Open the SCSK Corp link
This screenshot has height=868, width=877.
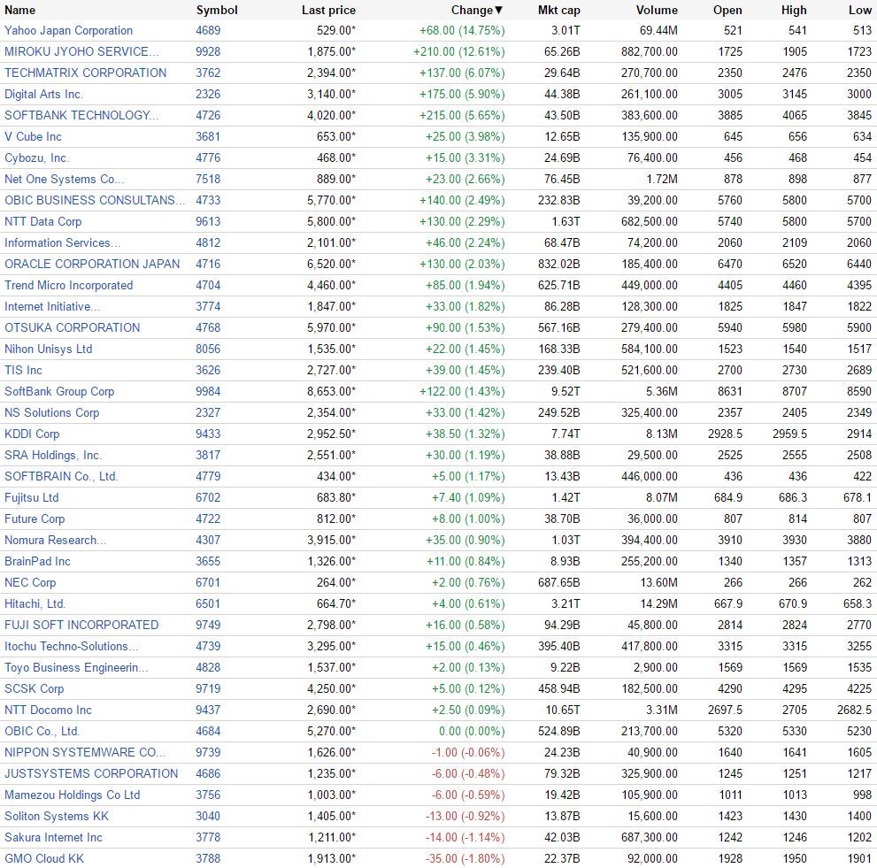pyautogui.click(x=34, y=689)
